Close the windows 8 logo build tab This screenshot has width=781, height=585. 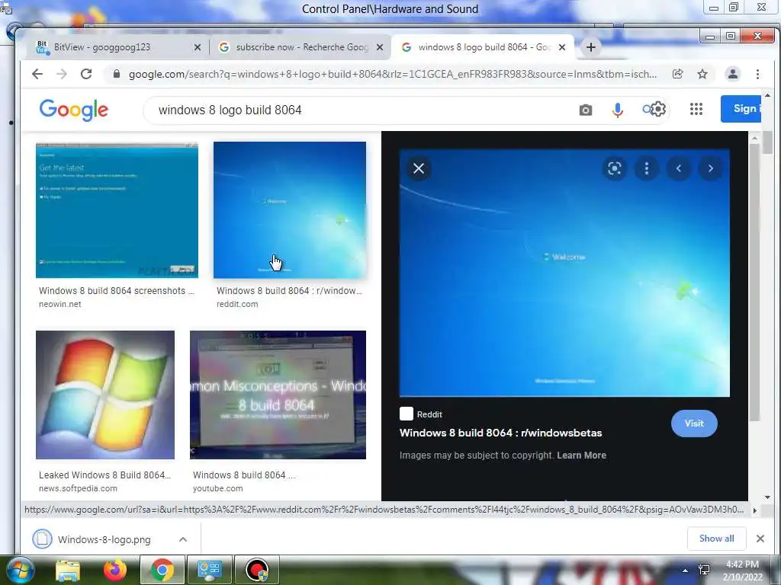click(562, 47)
